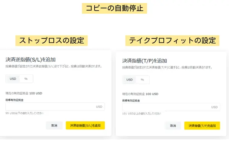Click the テイクプロフィットの設定 label
Screen dimensions: 229x152
[x=172, y=40]
